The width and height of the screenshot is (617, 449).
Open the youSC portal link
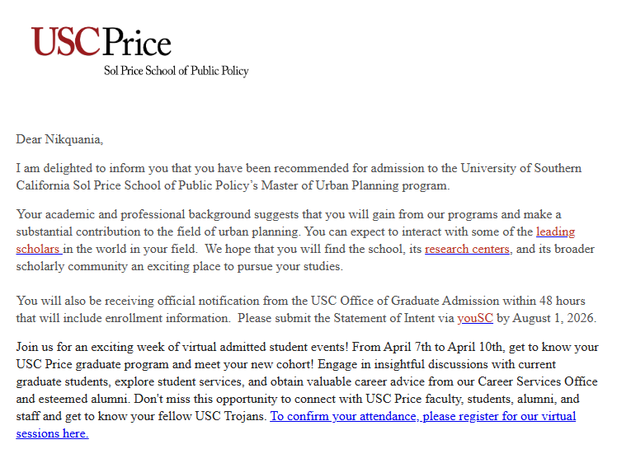point(475,318)
